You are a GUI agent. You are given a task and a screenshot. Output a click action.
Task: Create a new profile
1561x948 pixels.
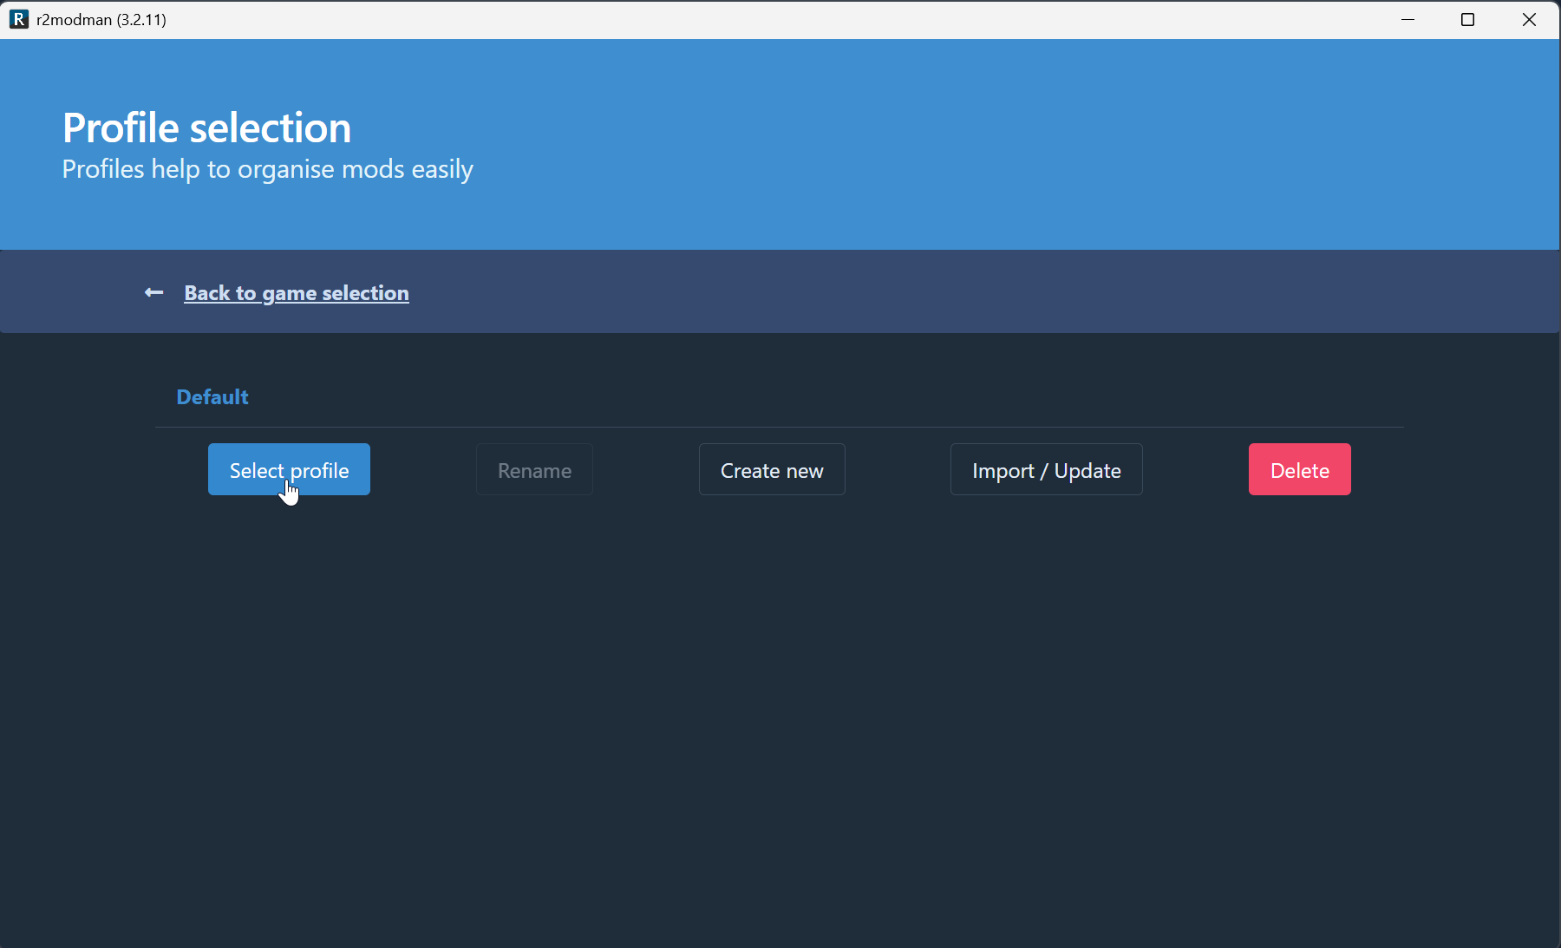(772, 469)
